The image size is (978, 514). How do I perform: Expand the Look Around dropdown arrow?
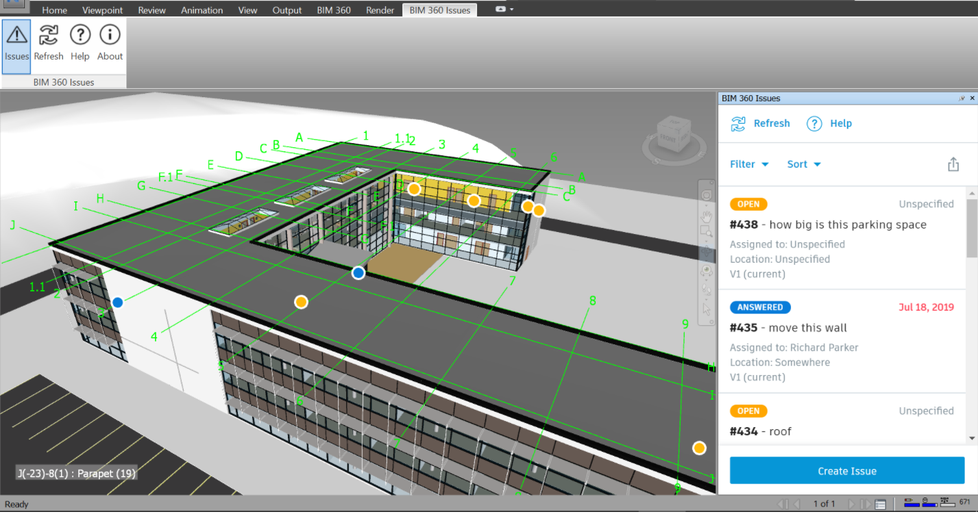click(x=707, y=281)
